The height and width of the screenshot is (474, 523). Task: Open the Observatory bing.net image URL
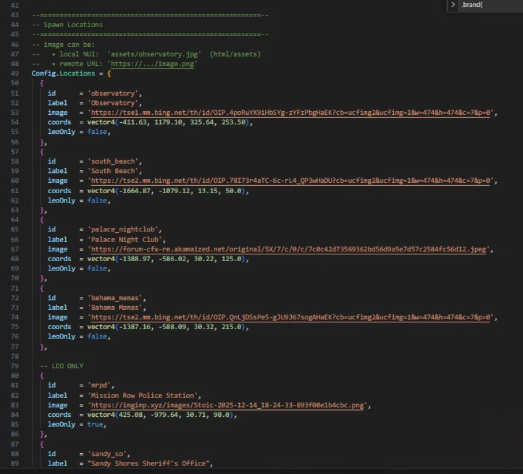point(290,112)
